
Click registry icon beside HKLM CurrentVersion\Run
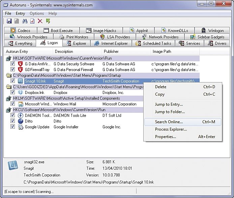[x=9, y=58]
